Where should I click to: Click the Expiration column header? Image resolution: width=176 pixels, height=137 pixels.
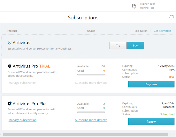click(x=141, y=31)
